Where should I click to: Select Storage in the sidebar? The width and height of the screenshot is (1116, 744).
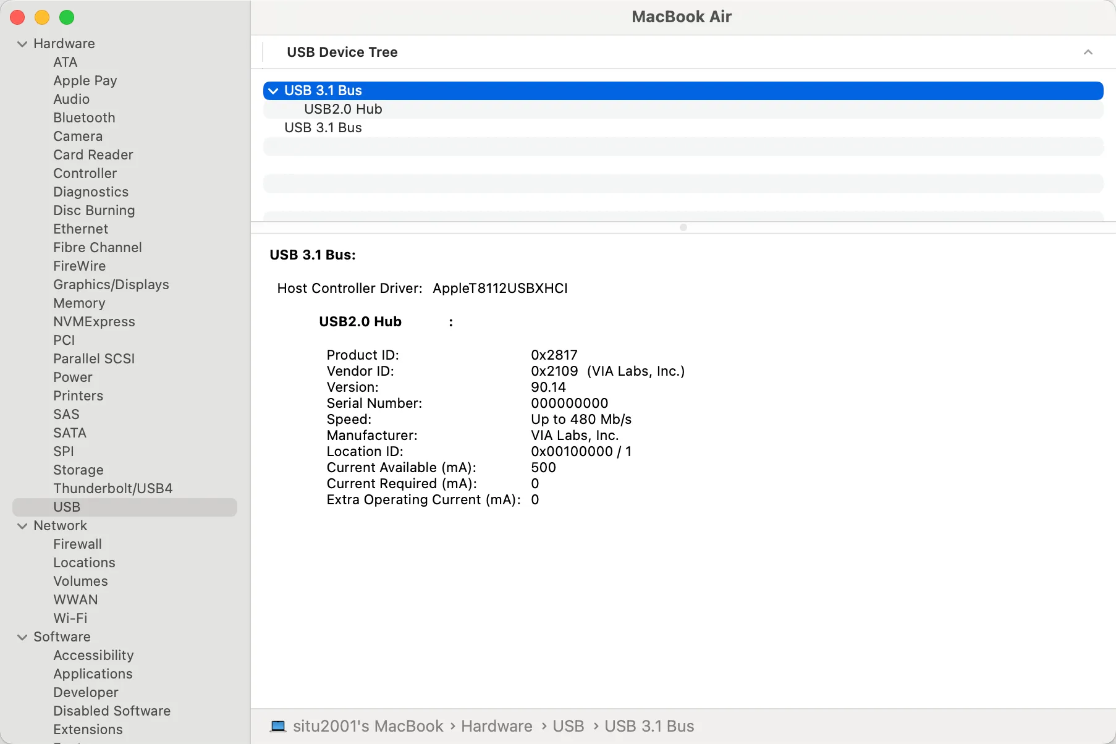[78, 470]
